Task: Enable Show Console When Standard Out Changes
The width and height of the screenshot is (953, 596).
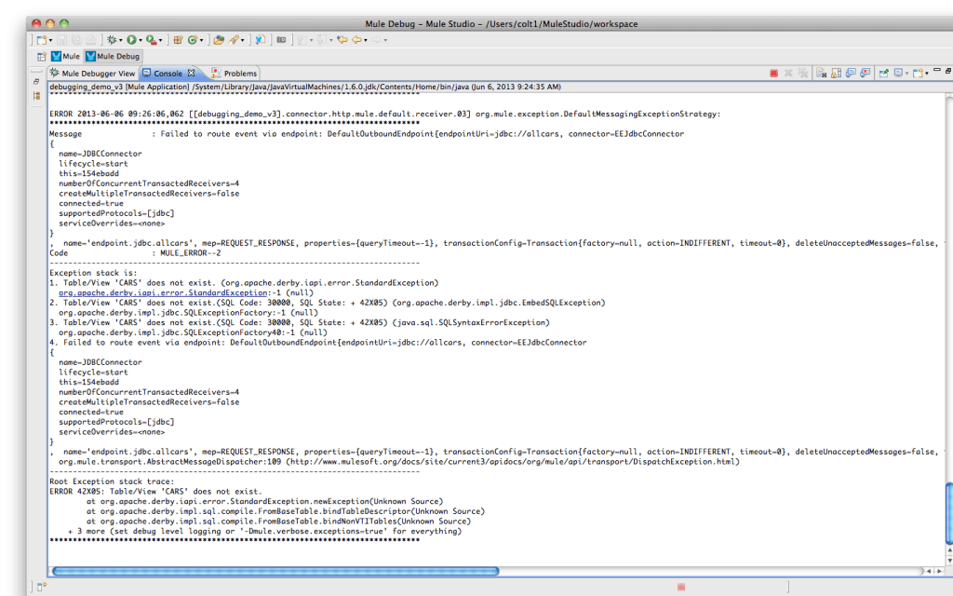Action: [x=851, y=74]
